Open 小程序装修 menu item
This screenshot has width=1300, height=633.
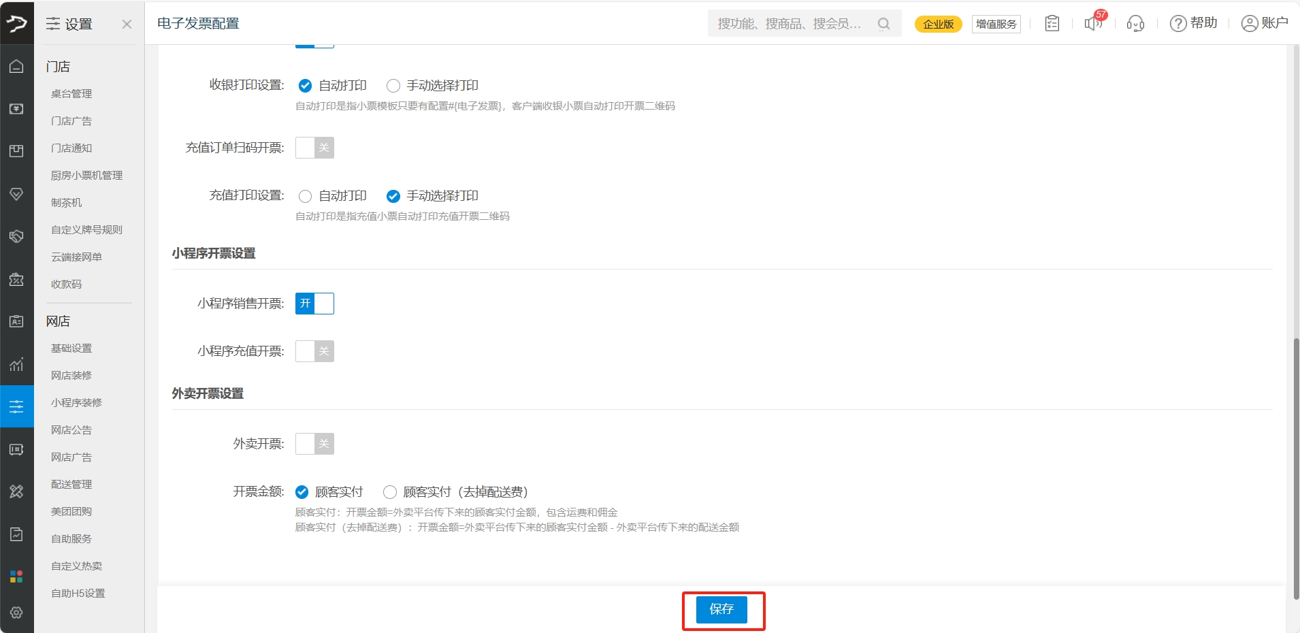pos(76,403)
